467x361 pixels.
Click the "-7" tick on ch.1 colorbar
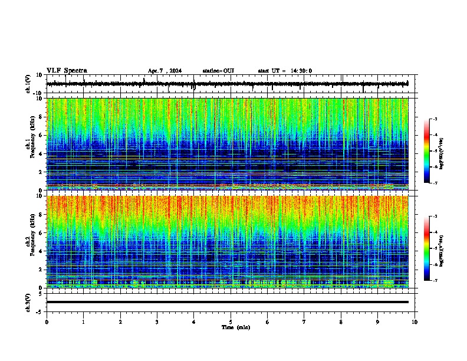point(435,183)
